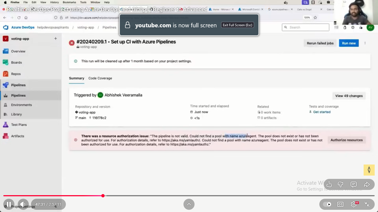Open the video comments icon

tap(353, 184)
